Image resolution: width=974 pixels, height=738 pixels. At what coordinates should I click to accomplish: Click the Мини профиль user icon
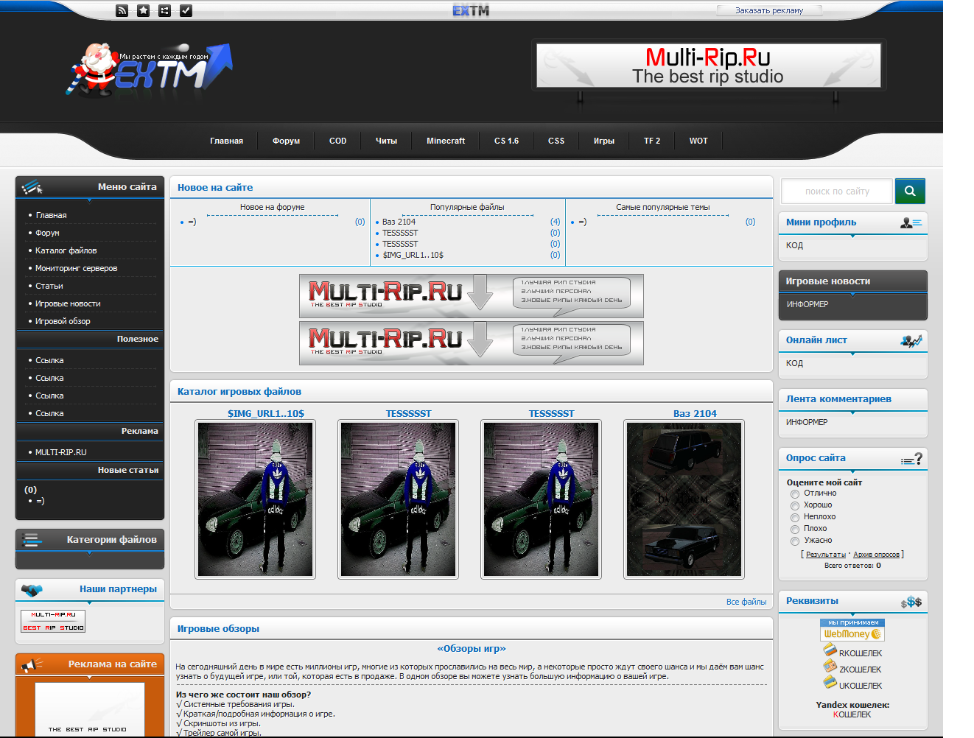pyautogui.click(x=911, y=222)
